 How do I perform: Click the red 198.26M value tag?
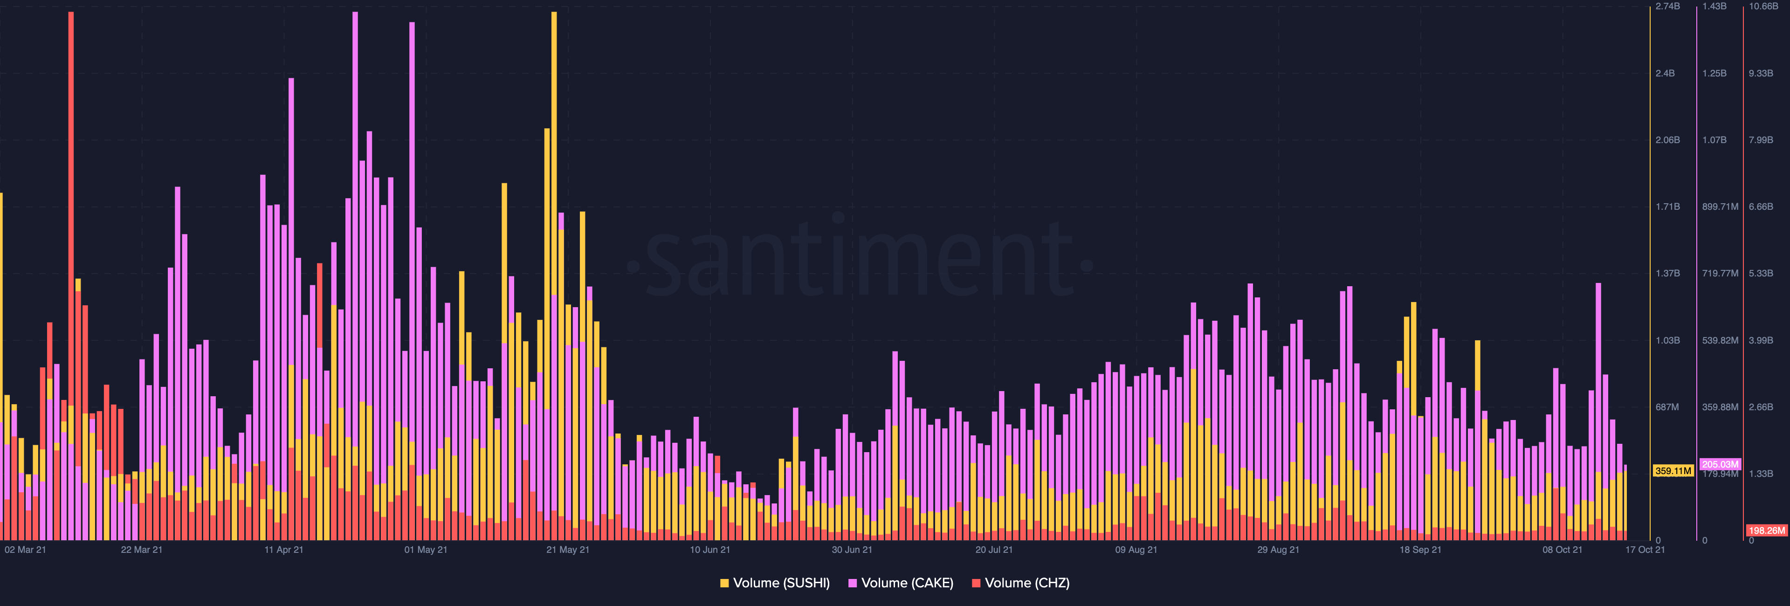click(1766, 530)
